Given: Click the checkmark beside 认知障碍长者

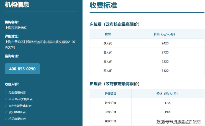Looking at the screenshot, I should pyautogui.click(x=6, y=112).
